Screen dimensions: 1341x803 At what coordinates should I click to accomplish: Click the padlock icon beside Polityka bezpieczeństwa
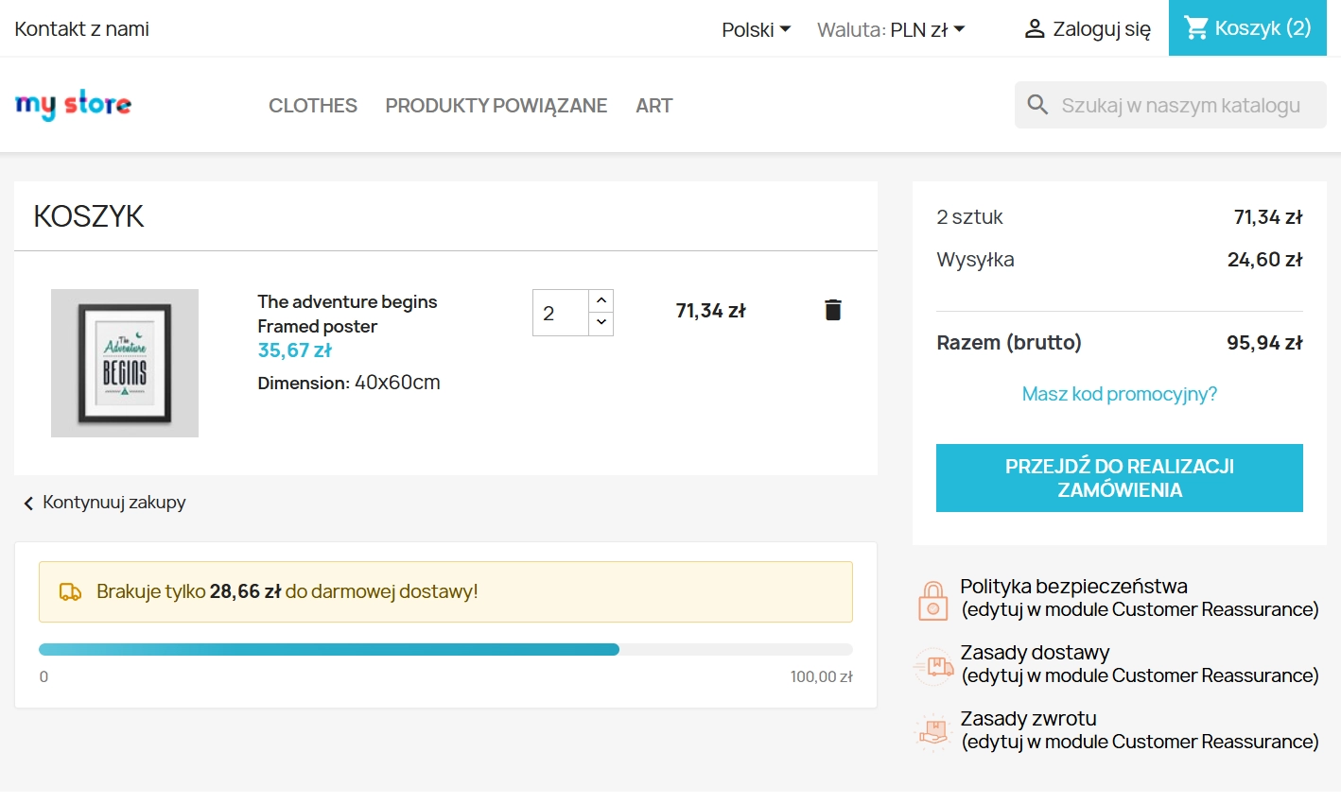[x=933, y=598]
